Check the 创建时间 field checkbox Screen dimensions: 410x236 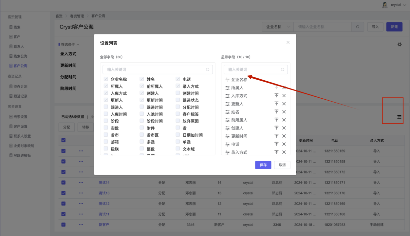[x=178, y=93]
